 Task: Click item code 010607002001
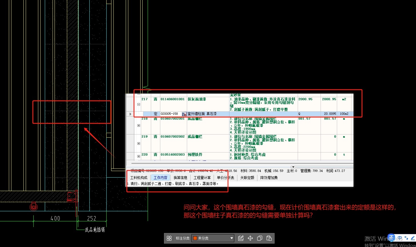coord(173,119)
